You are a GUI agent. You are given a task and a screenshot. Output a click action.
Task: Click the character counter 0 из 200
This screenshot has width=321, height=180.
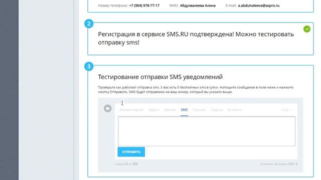[126, 164]
